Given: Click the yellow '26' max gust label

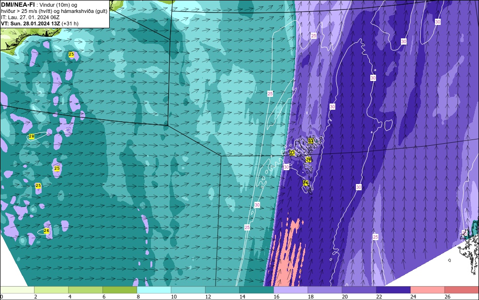Looking at the screenshot, I should tap(46, 231).
